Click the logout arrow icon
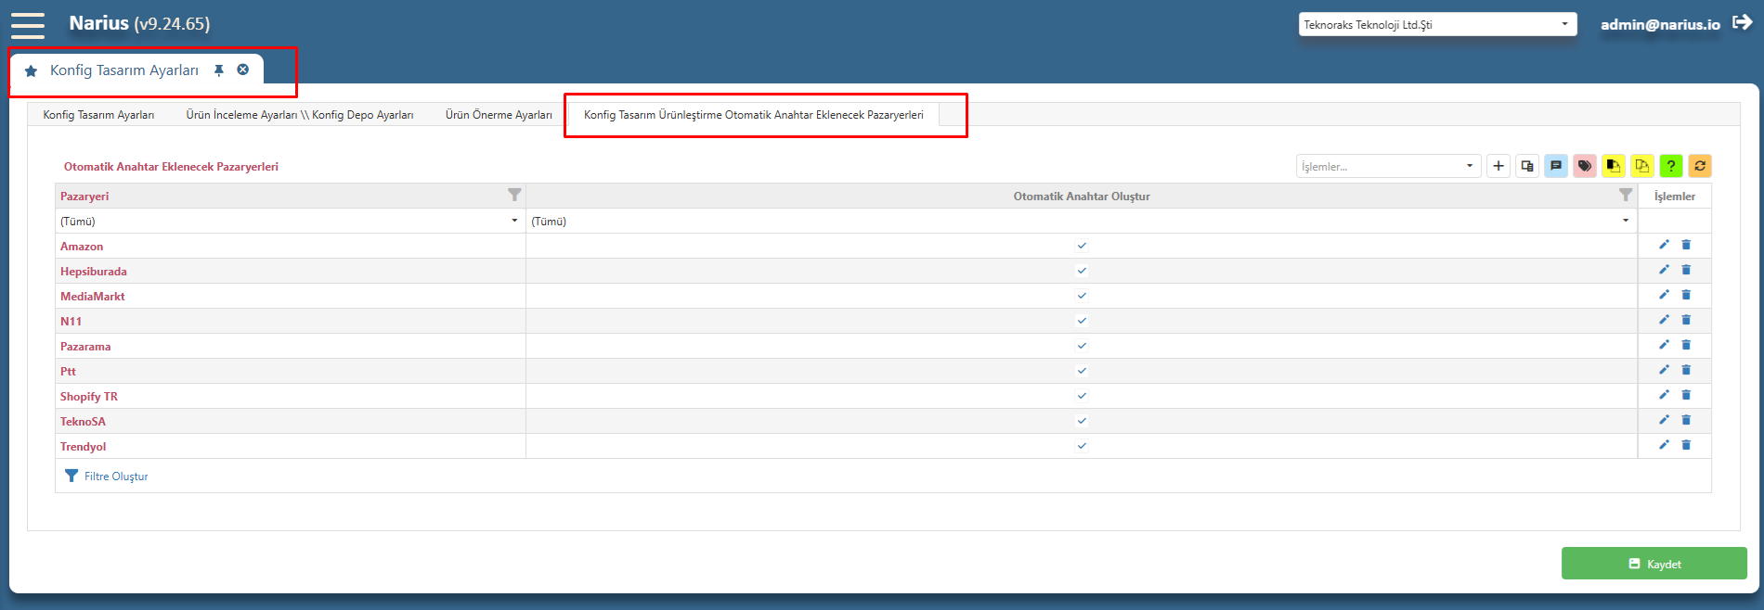This screenshot has width=1764, height=610. (1743, 23)
